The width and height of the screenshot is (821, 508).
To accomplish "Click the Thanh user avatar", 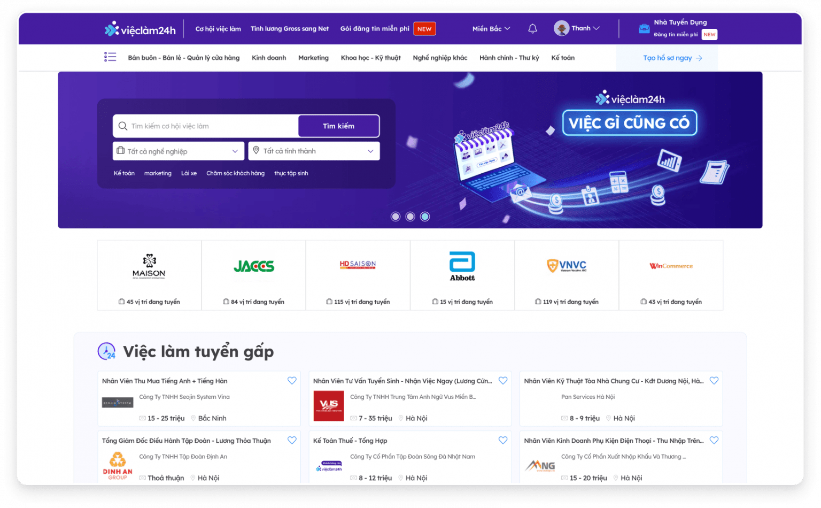I will click(561, 28).
